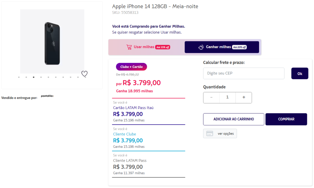Select the Ganhar milhas tab
314x188 pixels.
[222, 47]
